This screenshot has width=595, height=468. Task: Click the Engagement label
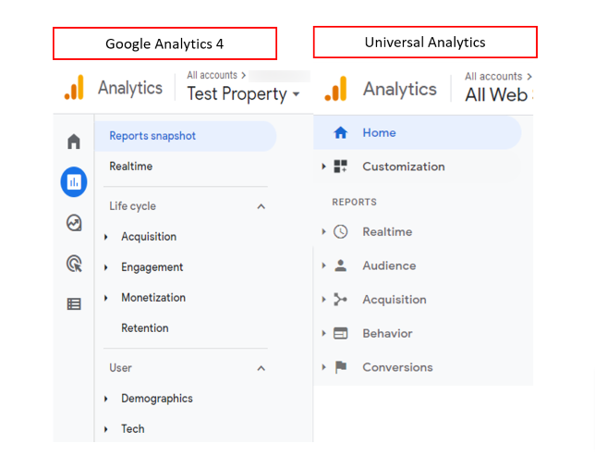tap(152, 267)
